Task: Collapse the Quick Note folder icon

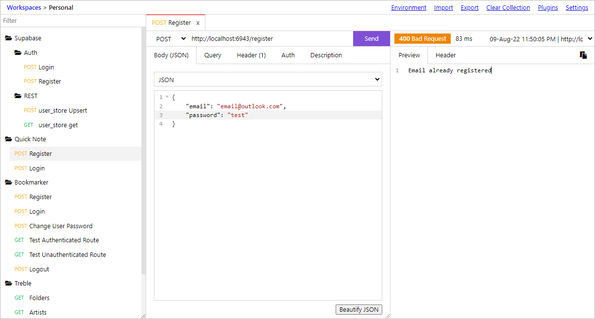Action: [x=8, y=139]
